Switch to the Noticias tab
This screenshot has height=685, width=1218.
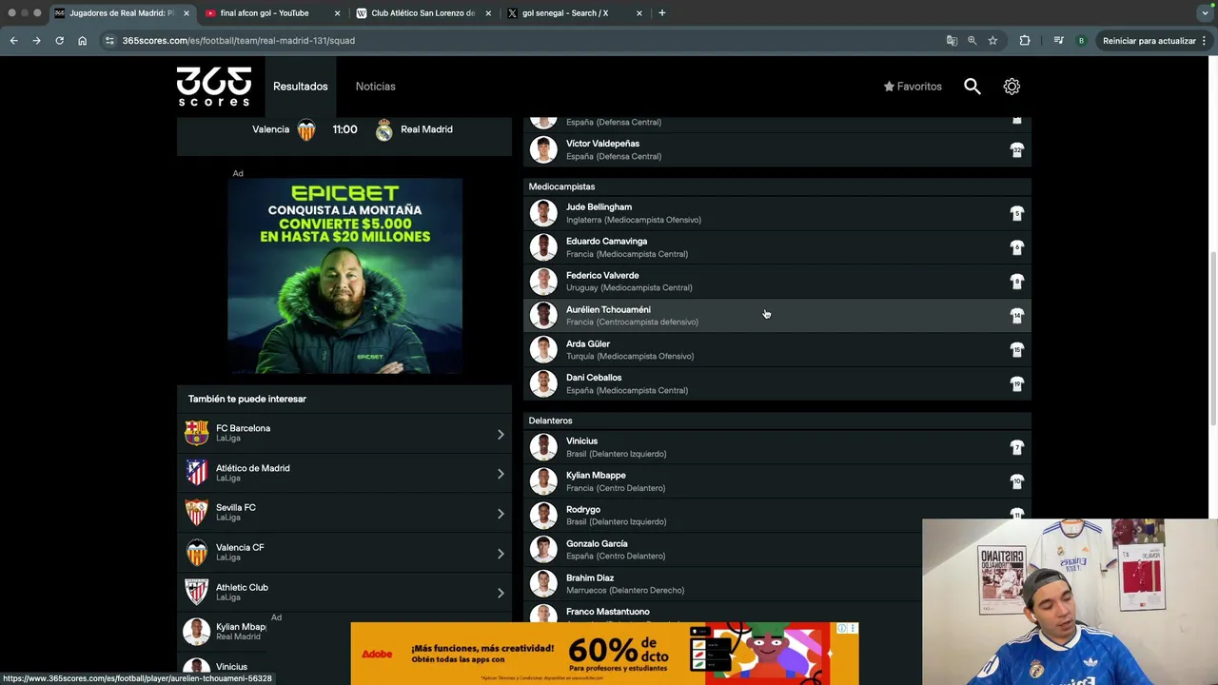(376, 87)
